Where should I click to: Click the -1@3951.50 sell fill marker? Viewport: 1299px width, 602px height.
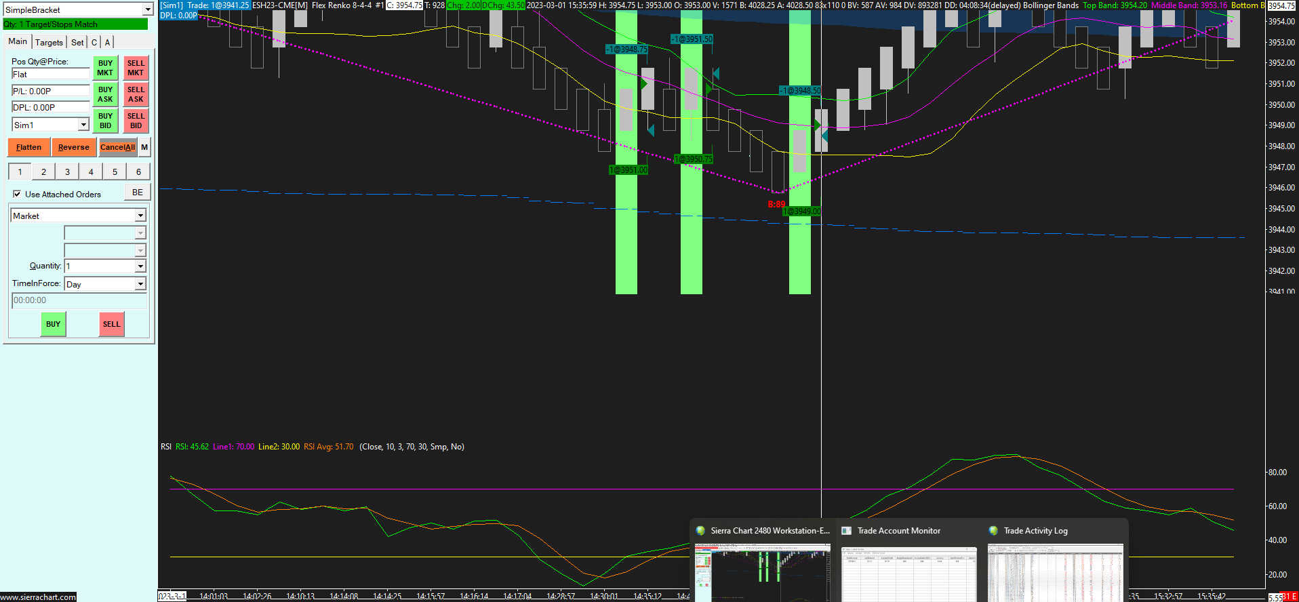[692, 39]
